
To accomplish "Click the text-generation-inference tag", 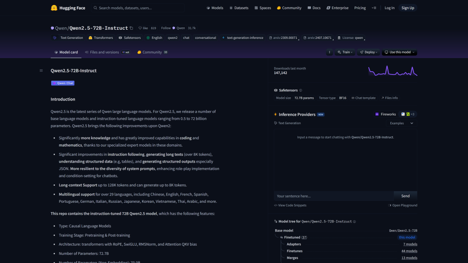I will tap(242, 38).
